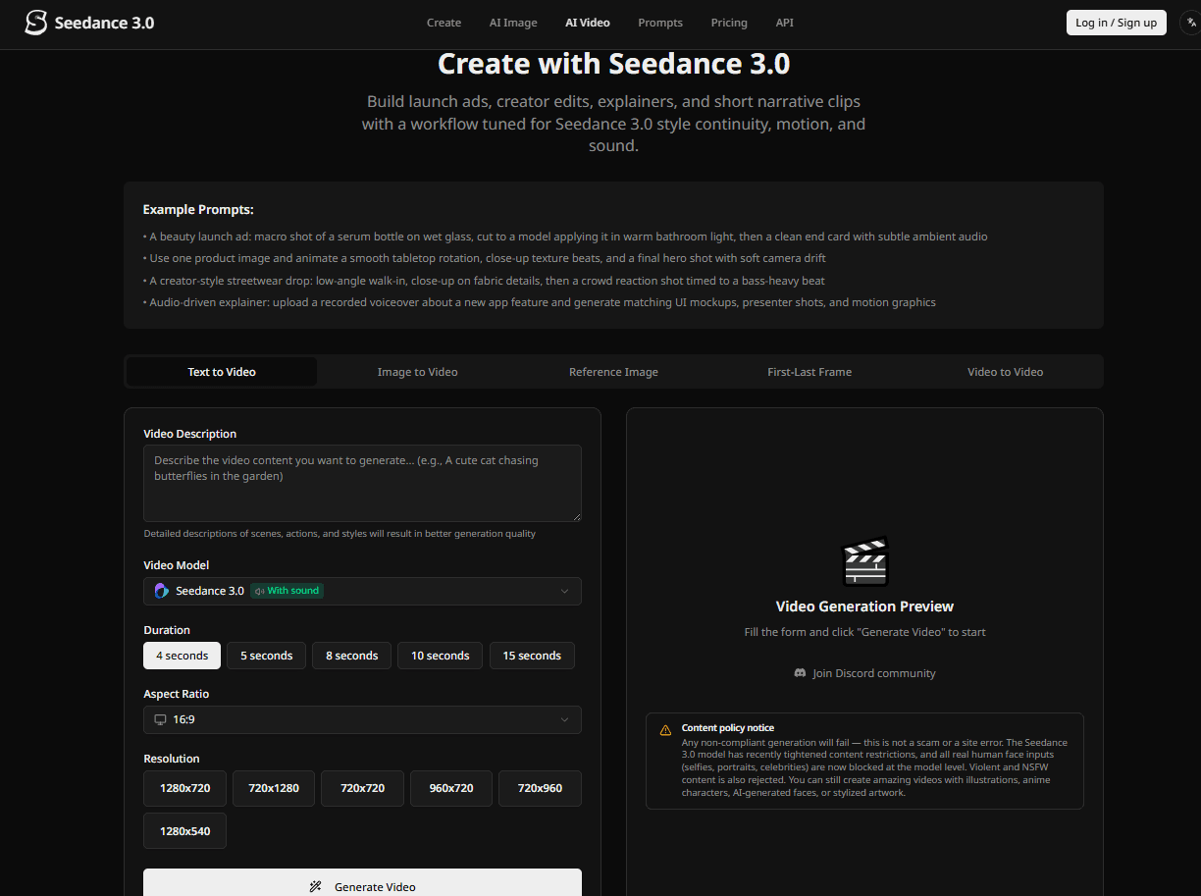Click the Generate Video button

[362, 883]
